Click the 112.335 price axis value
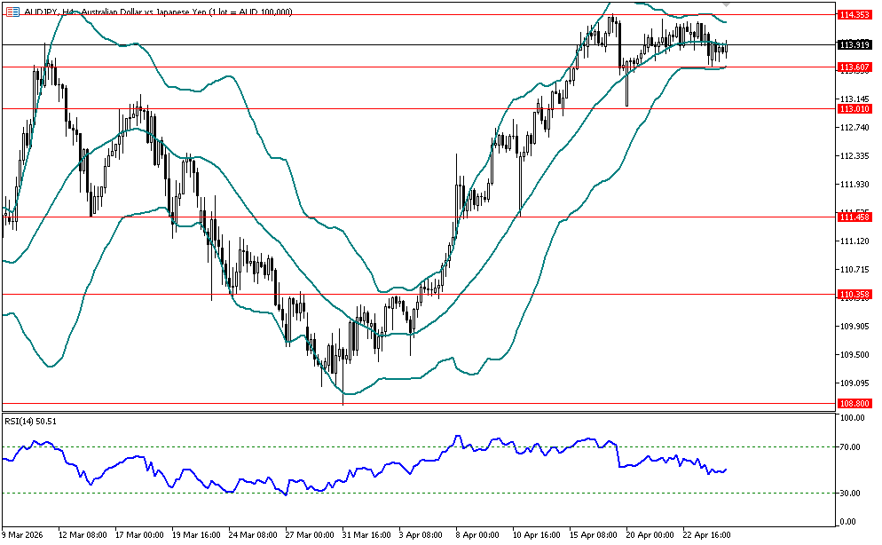 coord(852,156)
